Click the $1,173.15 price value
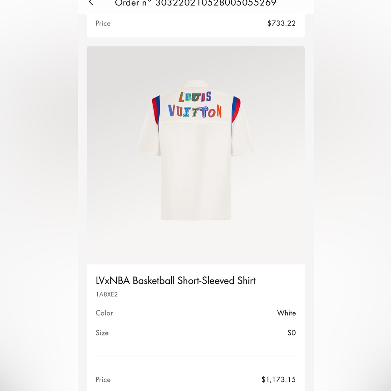Screen dimensions: 391x391 (x=278, y=379)
